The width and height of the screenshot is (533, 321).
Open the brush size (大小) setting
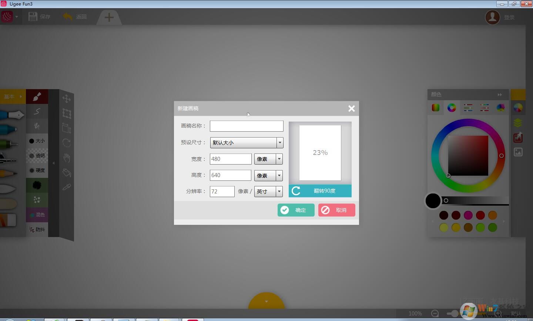click(37, 141)
